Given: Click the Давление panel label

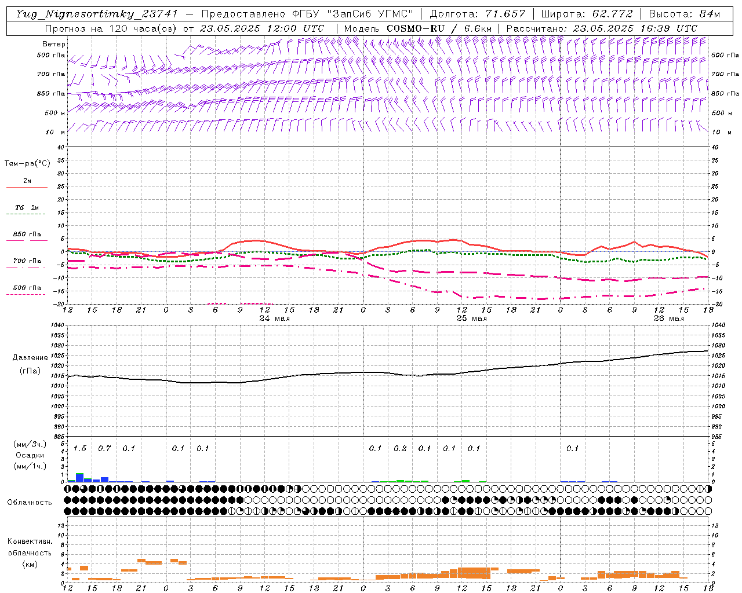Looking at the screenshot, I should [x=30, y=358].
